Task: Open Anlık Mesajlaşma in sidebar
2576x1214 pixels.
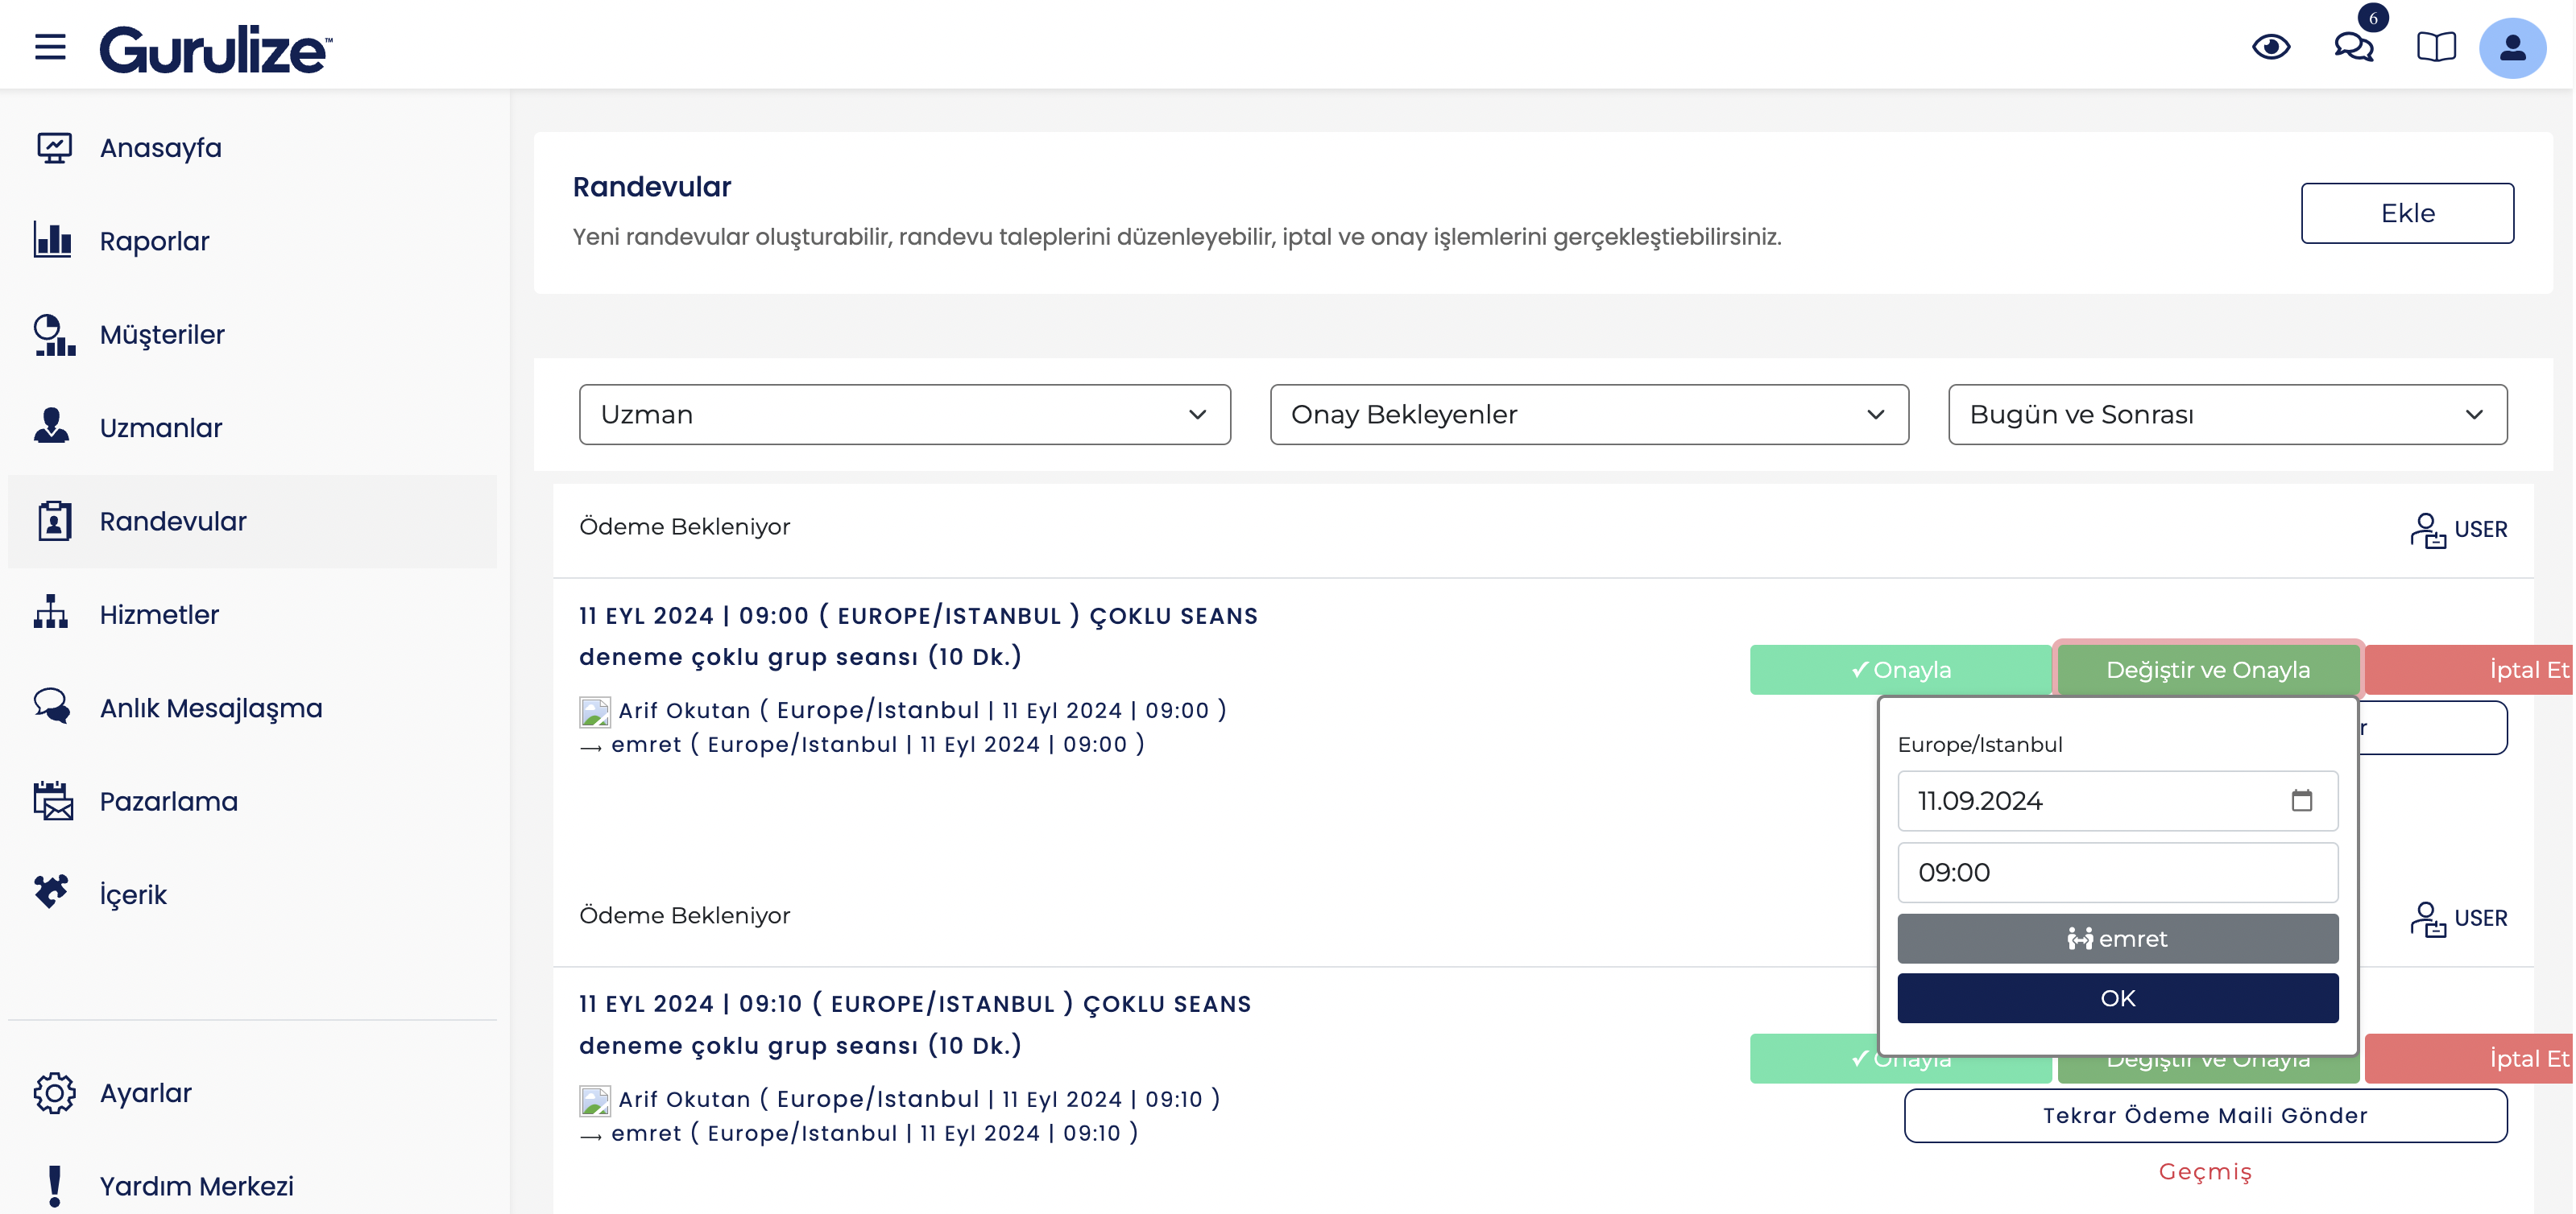Action: coord(252,708)
